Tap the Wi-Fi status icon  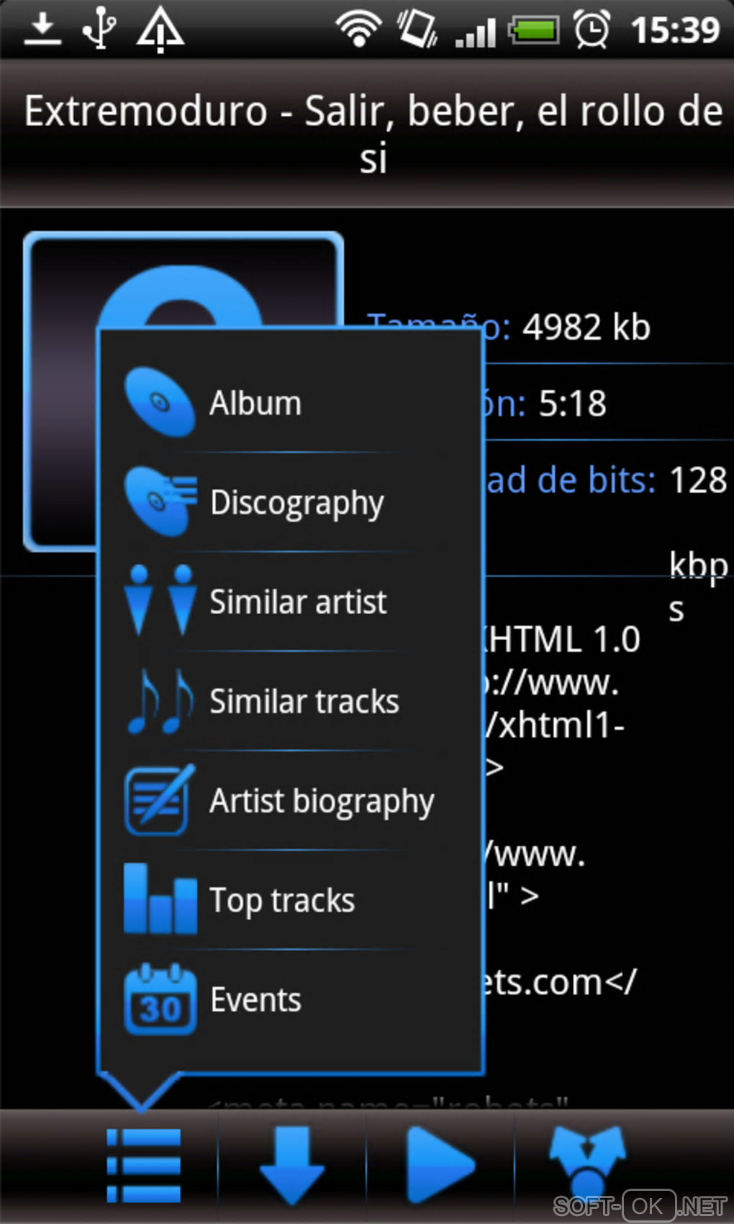click(358, 30)
